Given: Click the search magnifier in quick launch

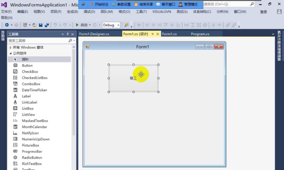Looking at the screenshot, I should click(252, 4).
